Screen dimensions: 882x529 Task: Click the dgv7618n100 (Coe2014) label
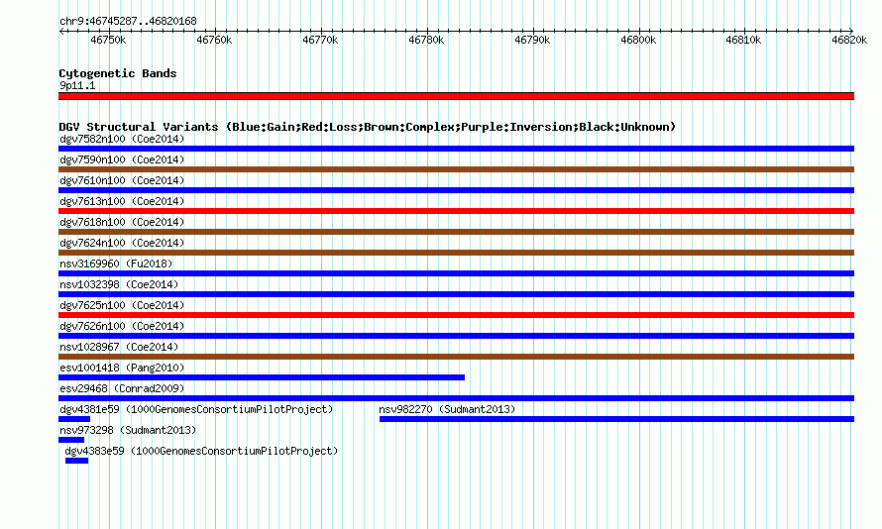pos(122,222)
